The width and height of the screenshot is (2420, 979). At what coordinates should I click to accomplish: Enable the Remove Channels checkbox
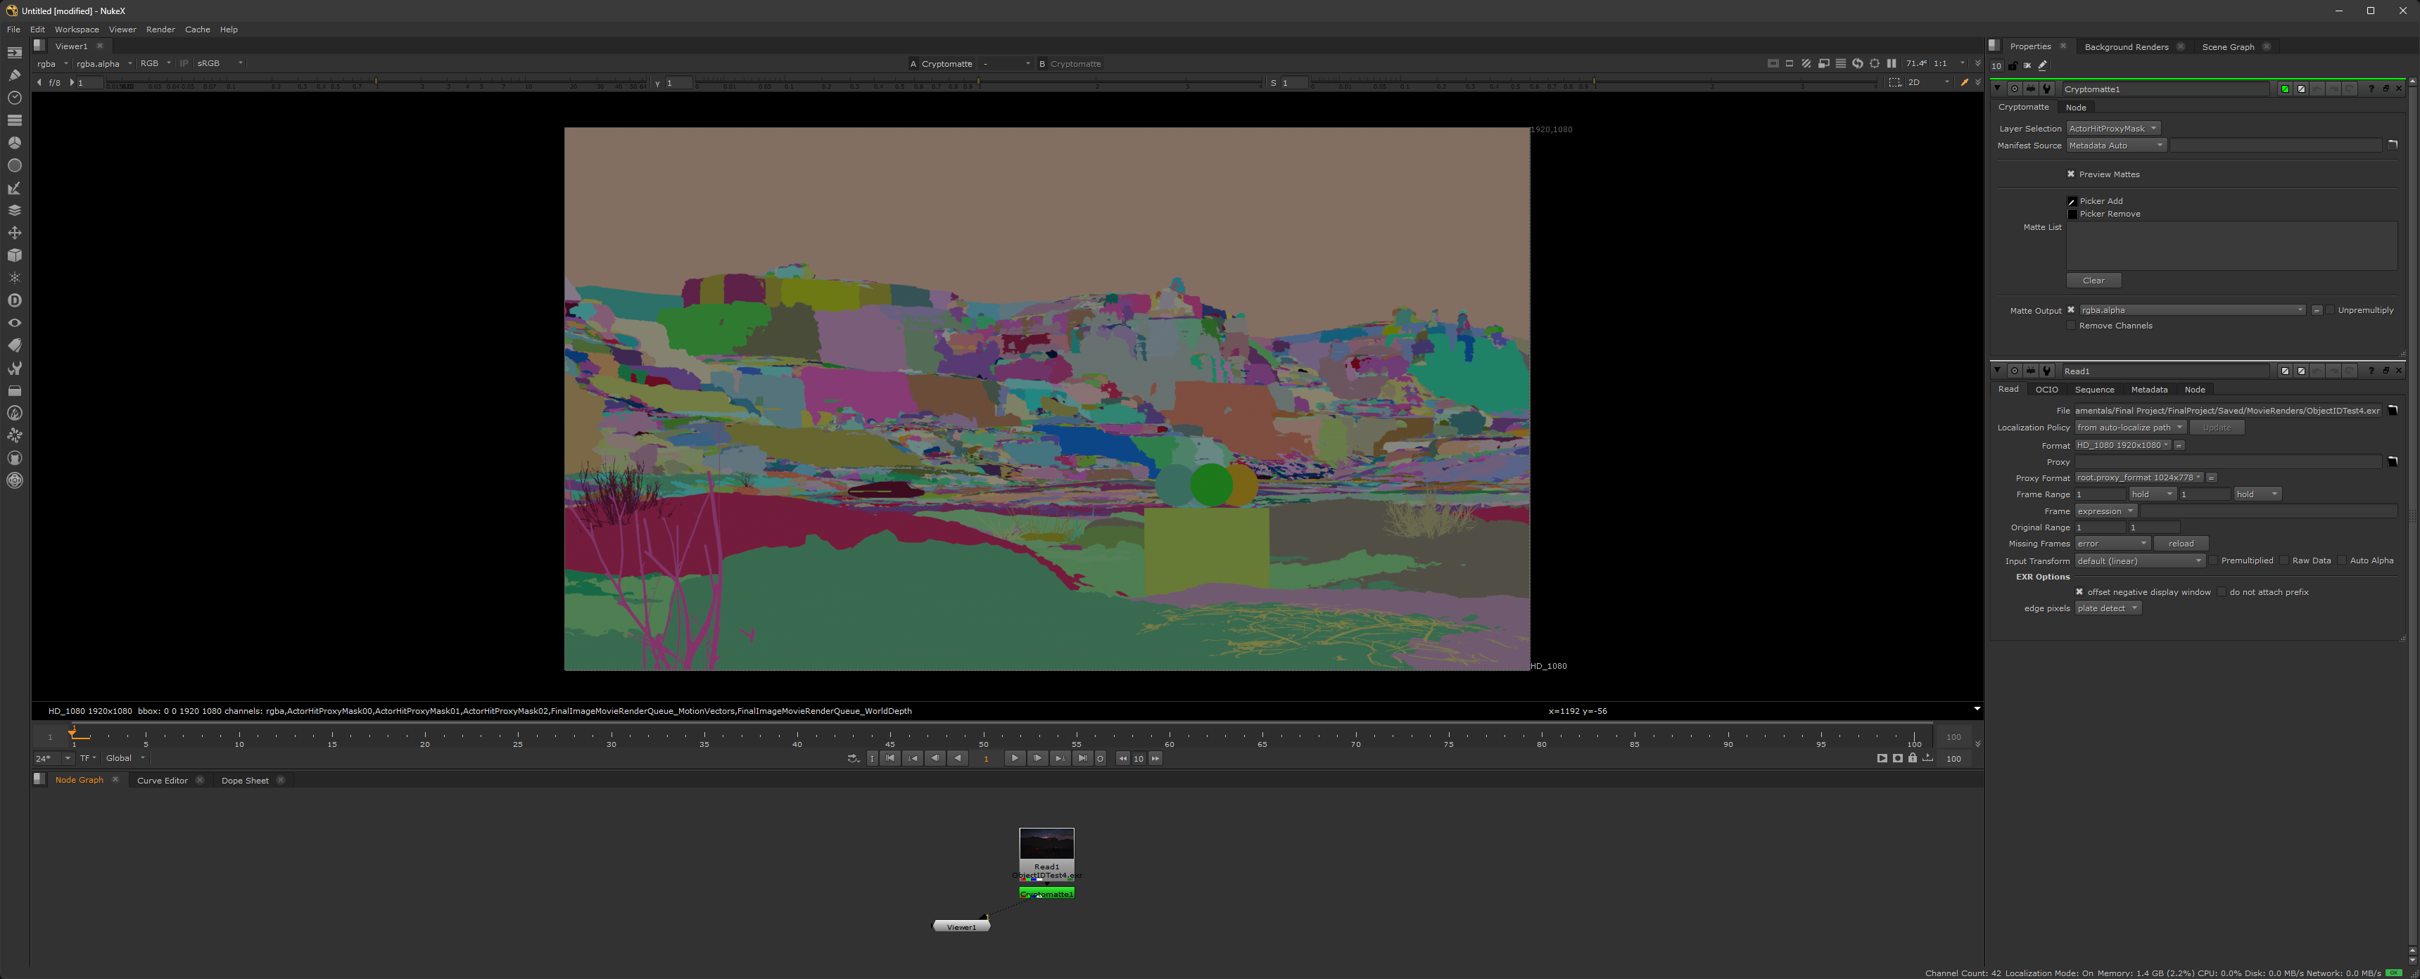(2070, 326)
